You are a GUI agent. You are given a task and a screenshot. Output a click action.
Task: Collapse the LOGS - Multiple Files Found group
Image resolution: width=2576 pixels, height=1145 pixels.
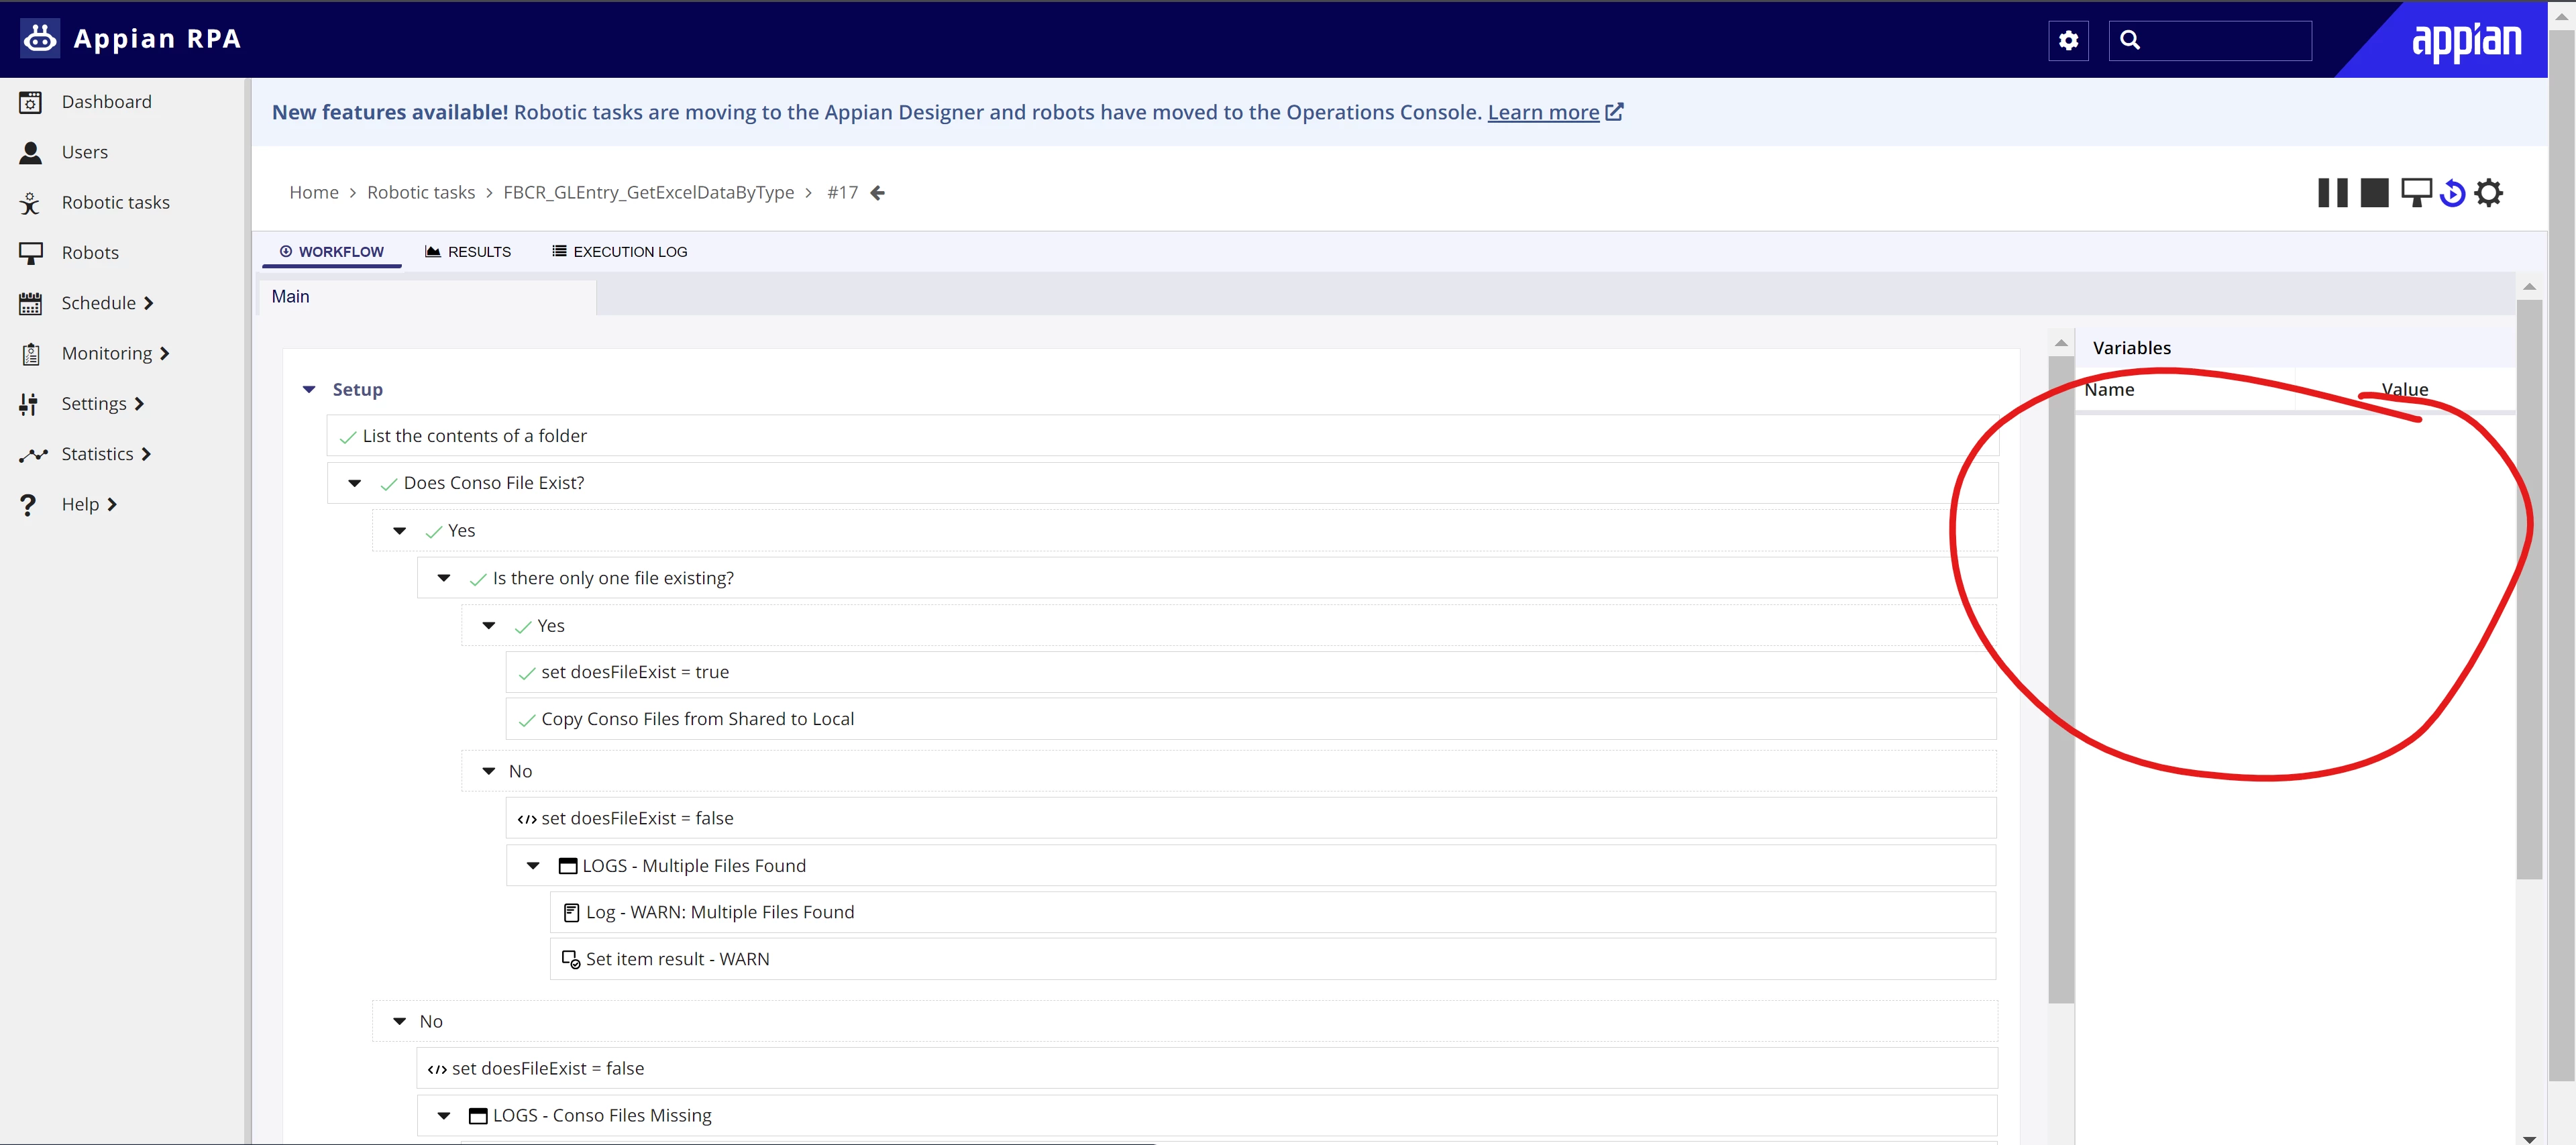tap(533, 866)
